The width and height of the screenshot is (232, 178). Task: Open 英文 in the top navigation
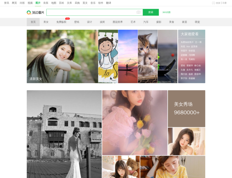(85, 3)
